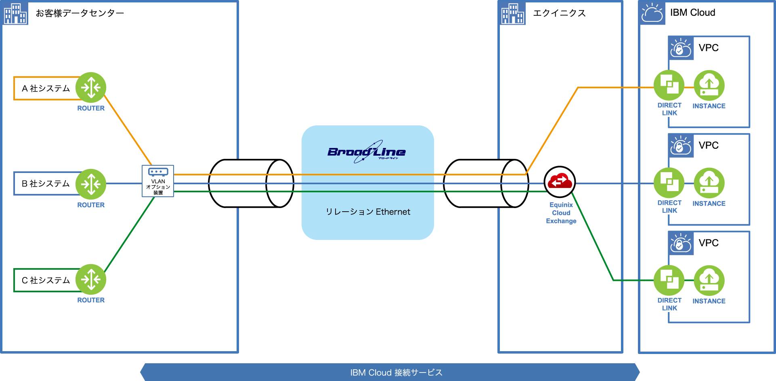This screenshot has height=381, width=776.
Task: Click the Equinix Cloud Exchange red cloud icon
Action: 560,182
